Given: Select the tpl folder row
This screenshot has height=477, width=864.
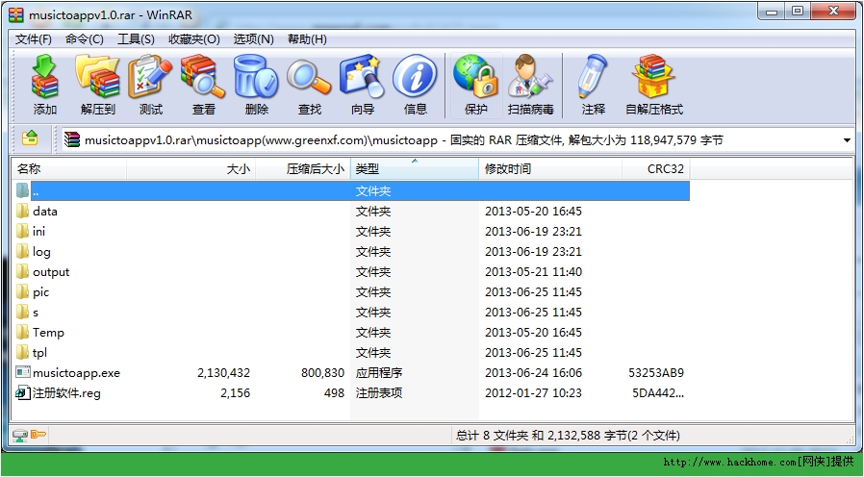Looking at the screenshot, I should pos(351,353).
